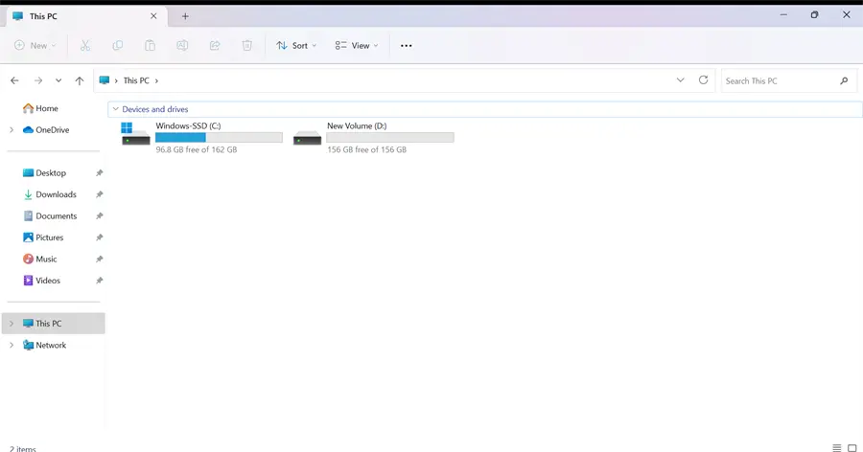
Task: Go back with the left arrow
Action: click(x=14, y=80)
